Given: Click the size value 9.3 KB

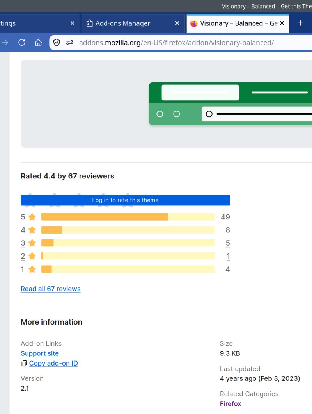Looking at the screenshot, I should (x=230, y=353).
